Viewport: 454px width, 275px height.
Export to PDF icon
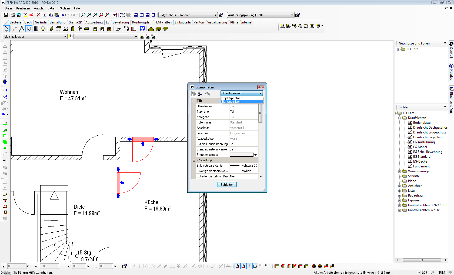coord(31,15)
